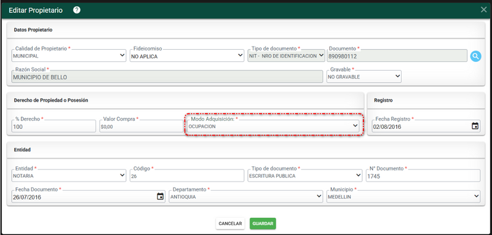Screen dimensions: 492x235
Task: Click the Derecho de Propiedad o Posesión header
Action: pos(51,100)
